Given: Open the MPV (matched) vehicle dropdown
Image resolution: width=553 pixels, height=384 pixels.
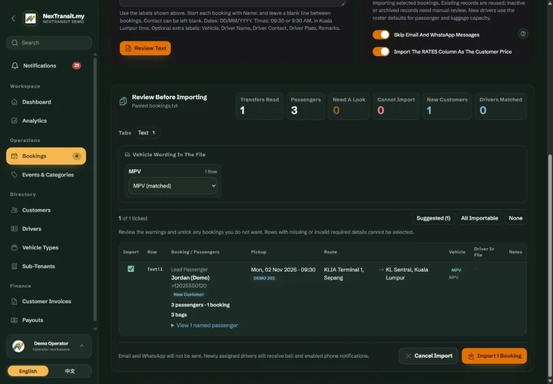Looking at the screenshot, I should (x=173, y=186).
